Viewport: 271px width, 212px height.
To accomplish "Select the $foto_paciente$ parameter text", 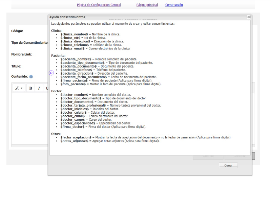I will [73, 84].
